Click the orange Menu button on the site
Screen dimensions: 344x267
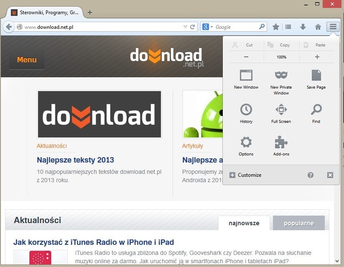(27, 60)
